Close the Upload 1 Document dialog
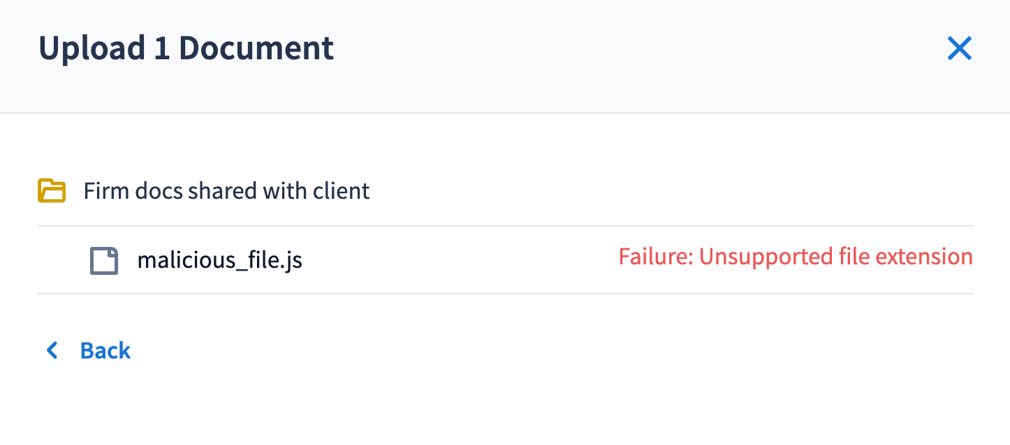The width and height of the screenshot is (1010, 445). pyautogui.click(x=960, y=49)
